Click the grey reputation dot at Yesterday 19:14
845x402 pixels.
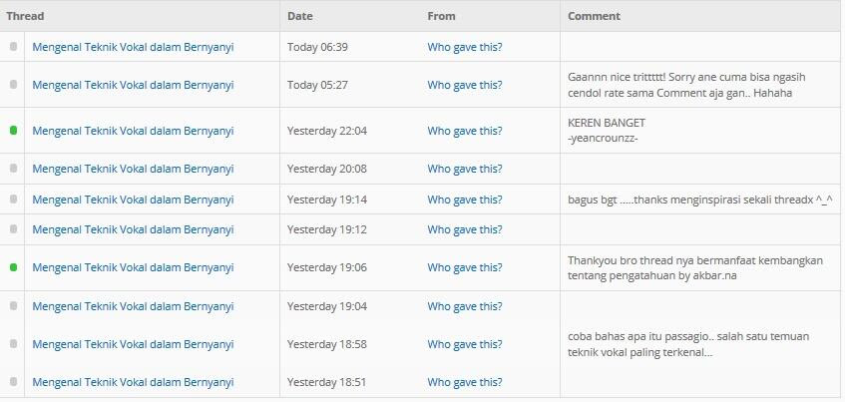(x=14, y=200)
